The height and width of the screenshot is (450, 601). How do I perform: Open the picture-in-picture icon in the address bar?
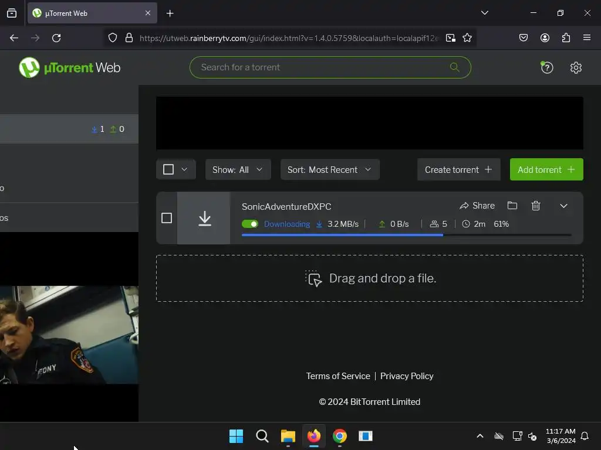[451, 38]
